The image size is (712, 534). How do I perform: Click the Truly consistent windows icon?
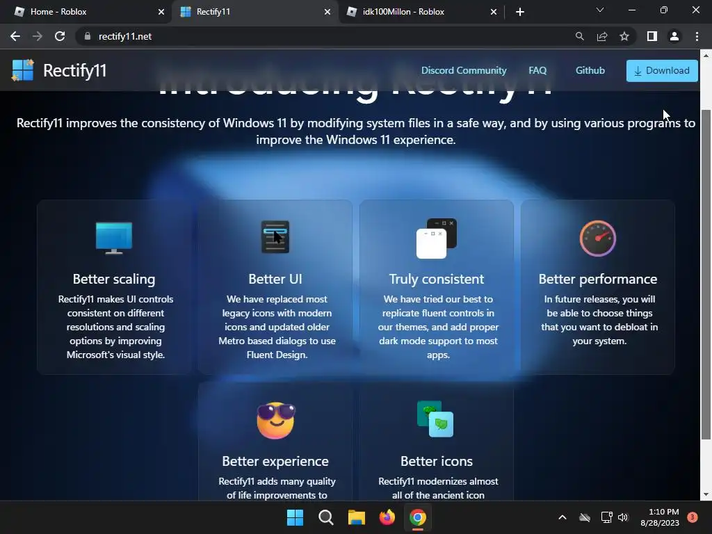pyautogui.click(x=437, y=238)
